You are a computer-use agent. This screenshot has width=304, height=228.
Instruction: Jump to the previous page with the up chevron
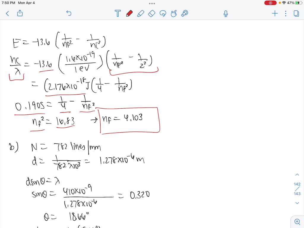(297, 174)
